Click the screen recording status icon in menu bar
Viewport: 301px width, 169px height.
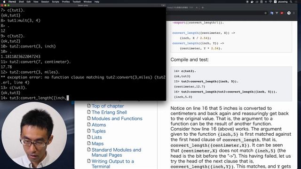pyautogui.click(x=247, y=2)
